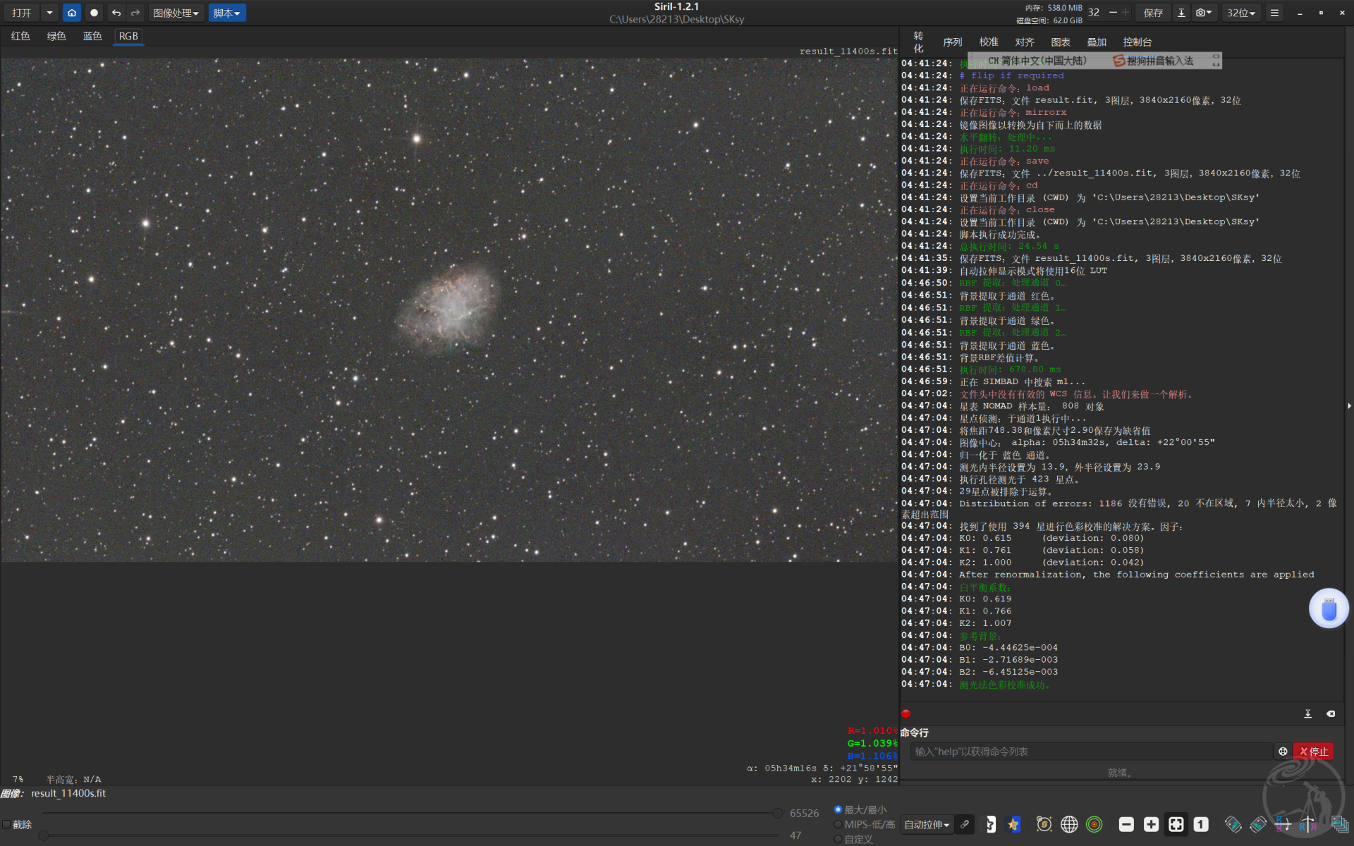Click the home directory icon
This screenshot has height=846, width=1354.
[x=71, y=13]
